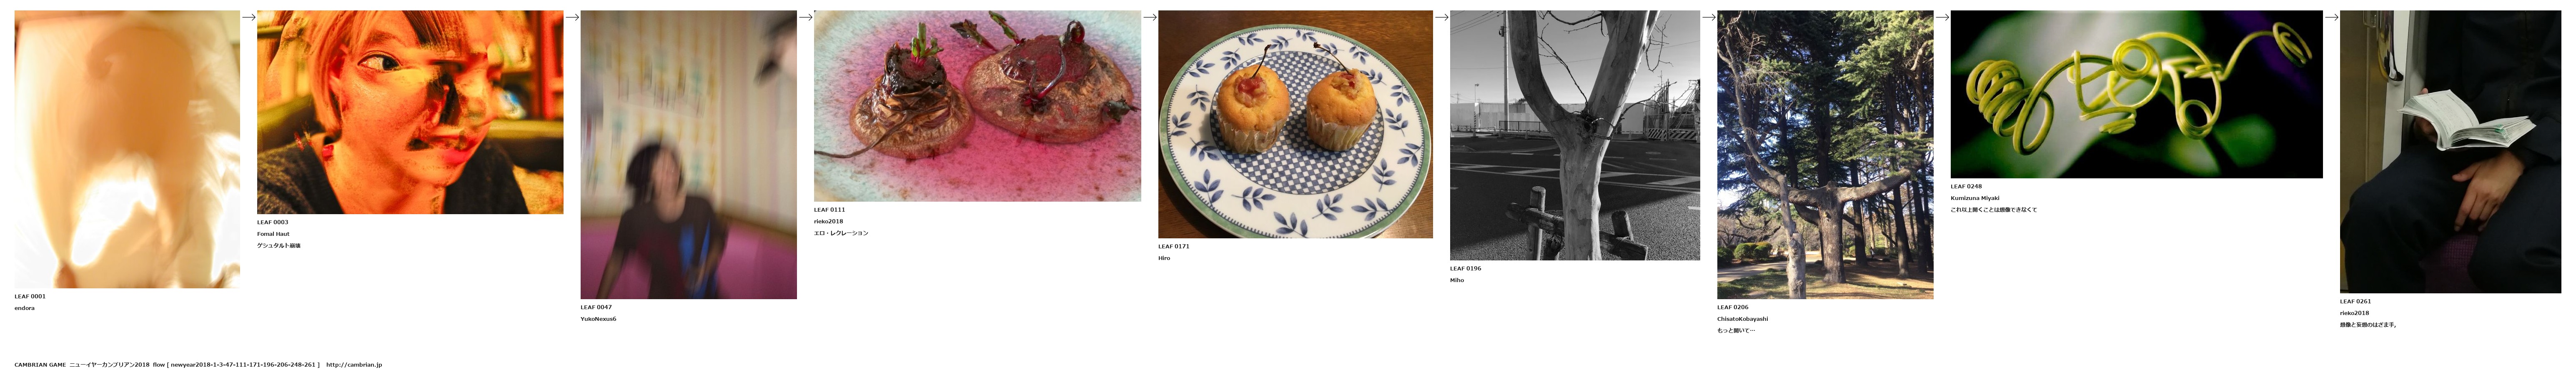Open the green curled tendril photo
2576x375 pixels.
[2136, 94]
